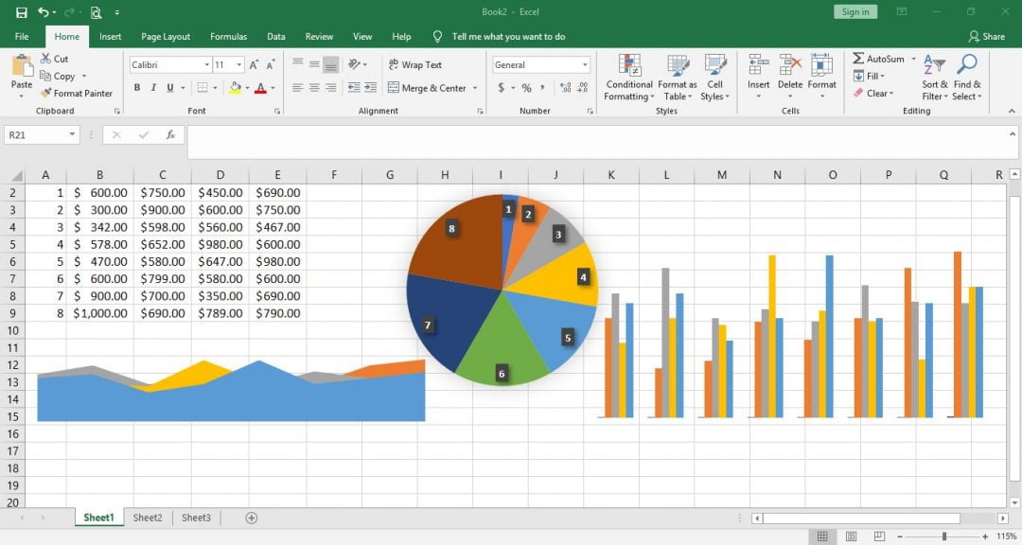
Task: Toggle bold formatting
Action: (x=138, y=86)
